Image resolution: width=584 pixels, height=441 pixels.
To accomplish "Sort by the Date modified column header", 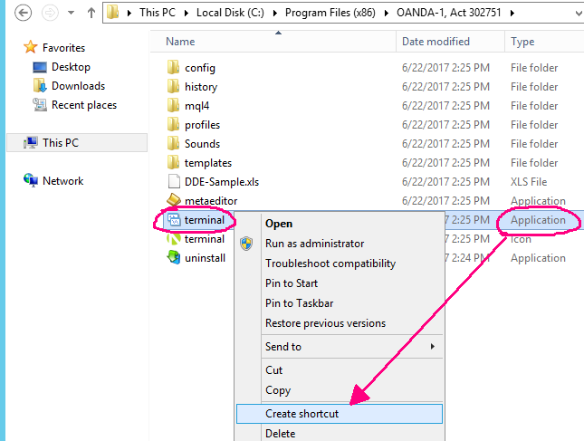I will click(436, 42).
